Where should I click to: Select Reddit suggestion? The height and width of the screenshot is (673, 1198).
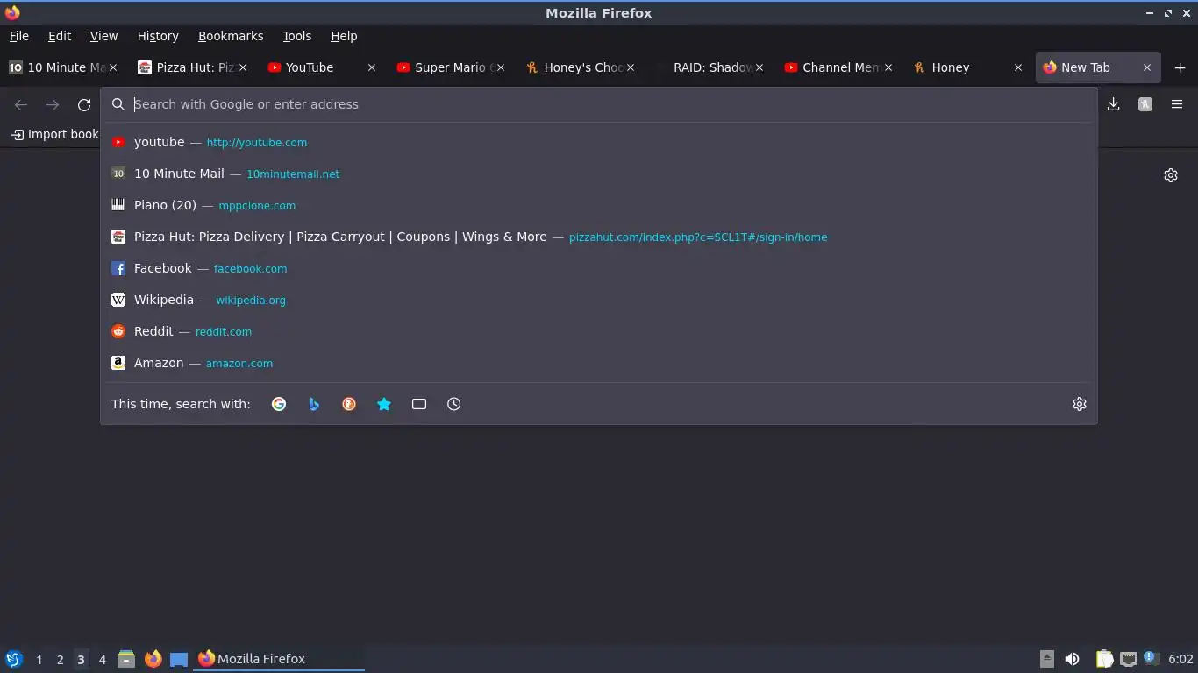[598, 331]
